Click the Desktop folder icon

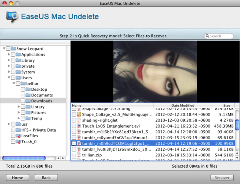point(28,89)
